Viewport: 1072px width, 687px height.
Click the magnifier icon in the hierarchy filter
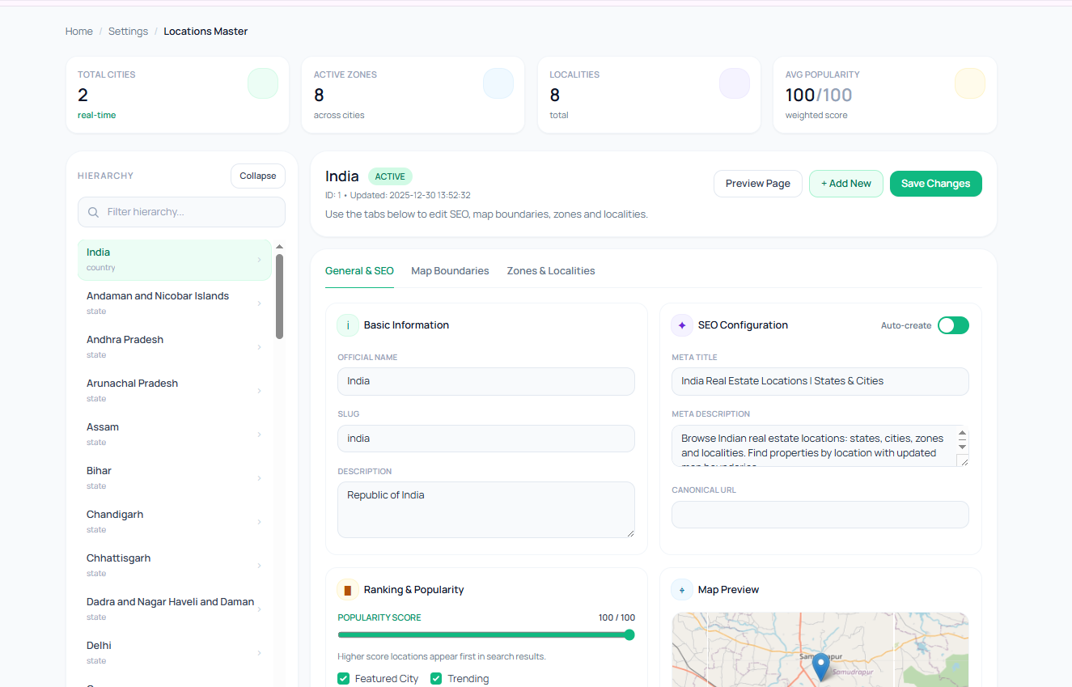coord(92,211)
